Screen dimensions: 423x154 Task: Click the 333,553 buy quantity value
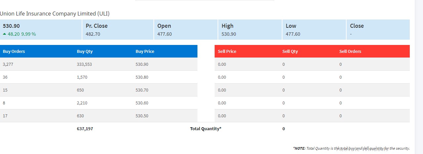(84, 64)
